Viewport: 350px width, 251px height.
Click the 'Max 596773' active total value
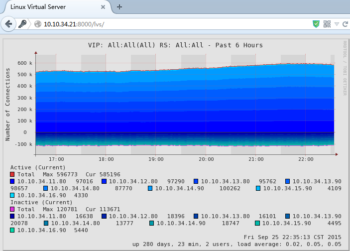[60, 174]
